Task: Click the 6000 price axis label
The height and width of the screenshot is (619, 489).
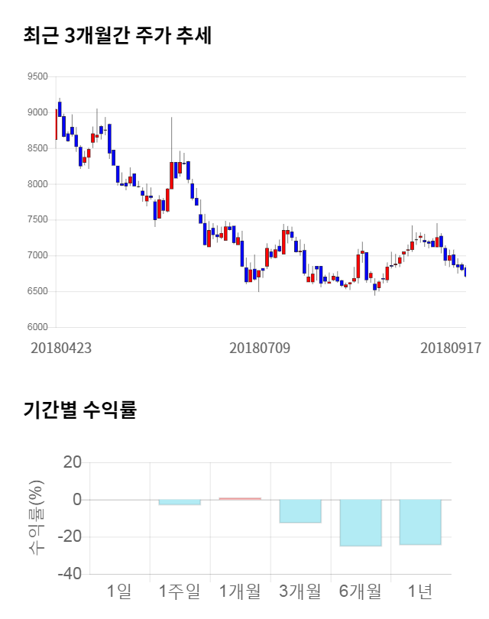Action: 37,327
